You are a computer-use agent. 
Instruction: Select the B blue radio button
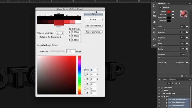[x=85, y=93]
